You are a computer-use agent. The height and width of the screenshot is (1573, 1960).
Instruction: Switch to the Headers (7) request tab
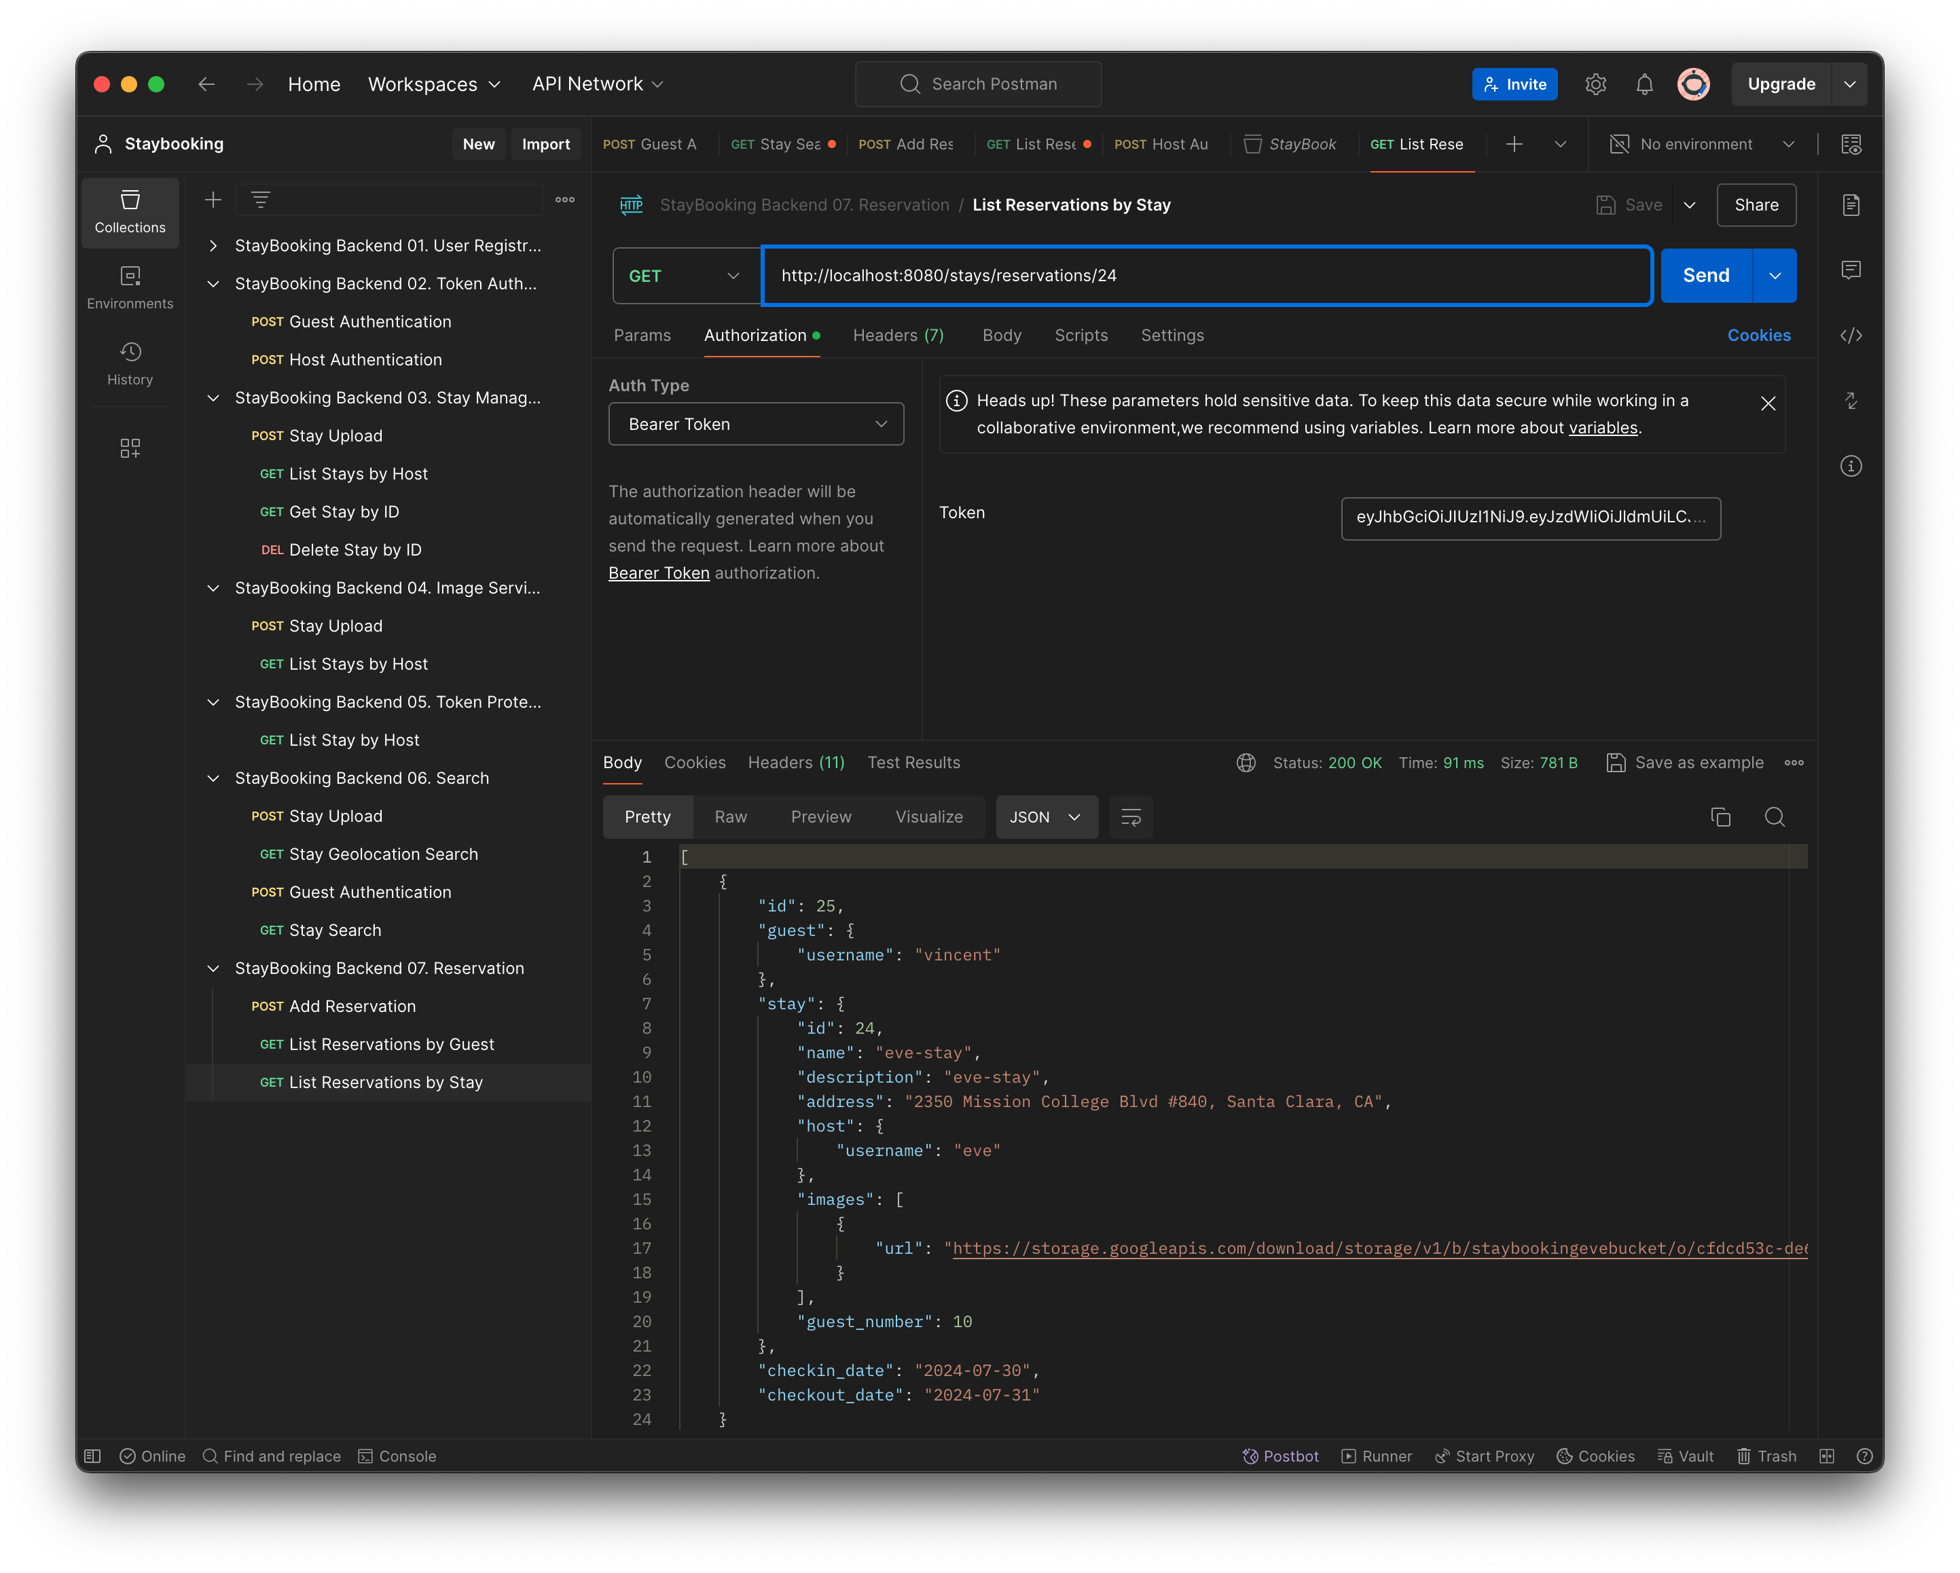pyautogui.click(x=897, y=335)
